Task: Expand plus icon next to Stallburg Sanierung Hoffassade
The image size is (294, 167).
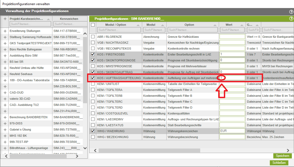Action: [5, 37]
